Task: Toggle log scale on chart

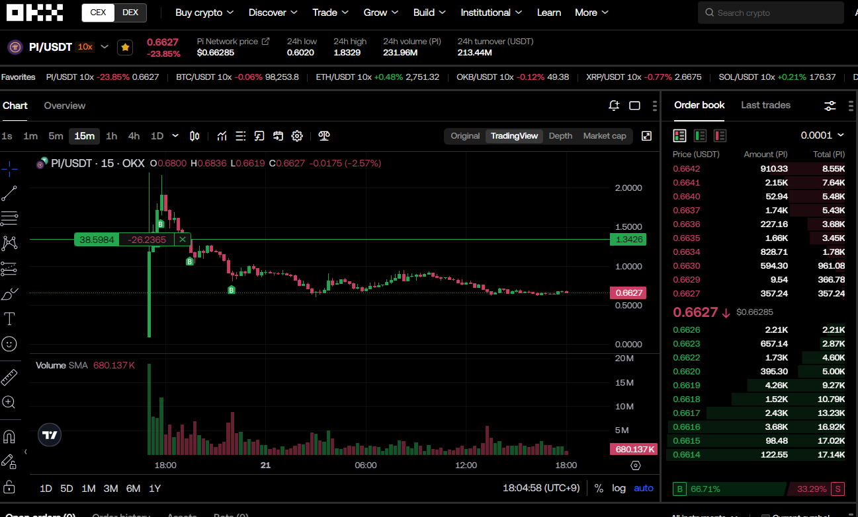Action: (x=619, y=489)
